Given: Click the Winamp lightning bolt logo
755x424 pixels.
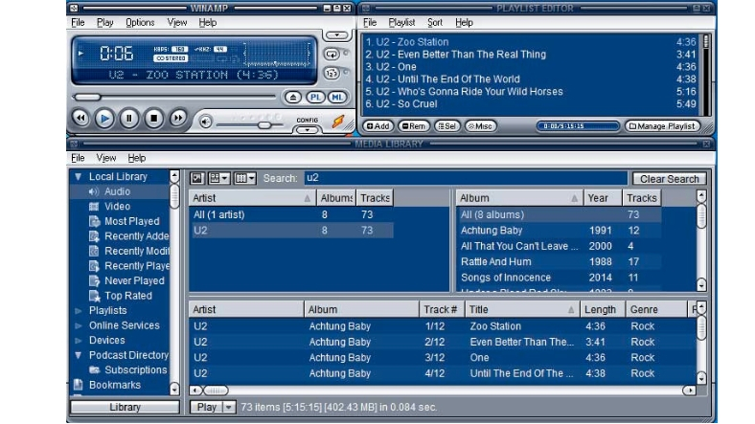Looking at the screenshot, I should click(x=338, y=122).
